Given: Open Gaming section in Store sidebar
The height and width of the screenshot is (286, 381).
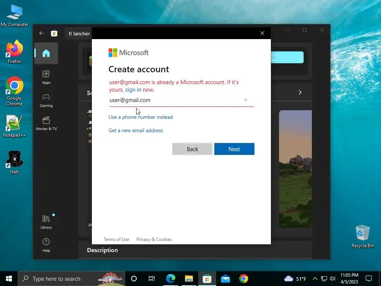Looking at the screenshot, I should point(46,101).
